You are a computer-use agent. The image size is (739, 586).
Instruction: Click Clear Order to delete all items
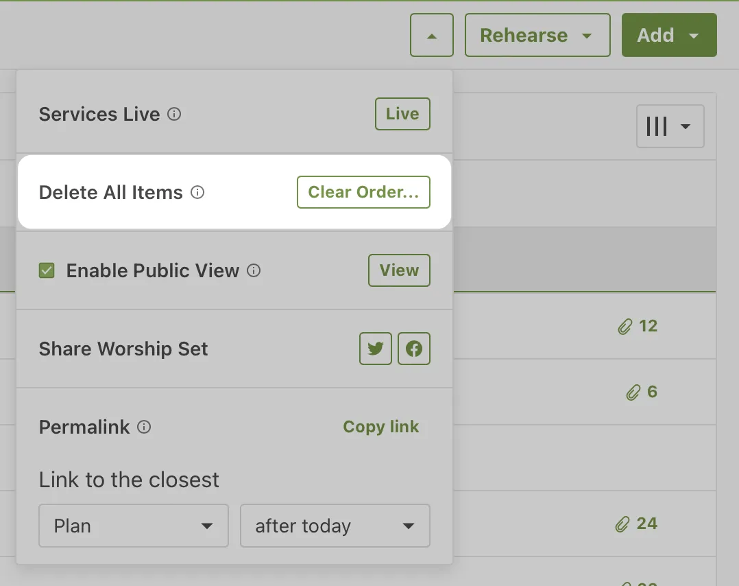click(363, 192)
